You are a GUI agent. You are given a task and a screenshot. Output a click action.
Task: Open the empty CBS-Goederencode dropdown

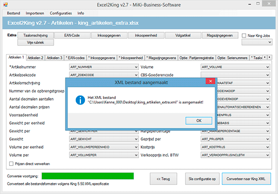click(x=236, y=75)
